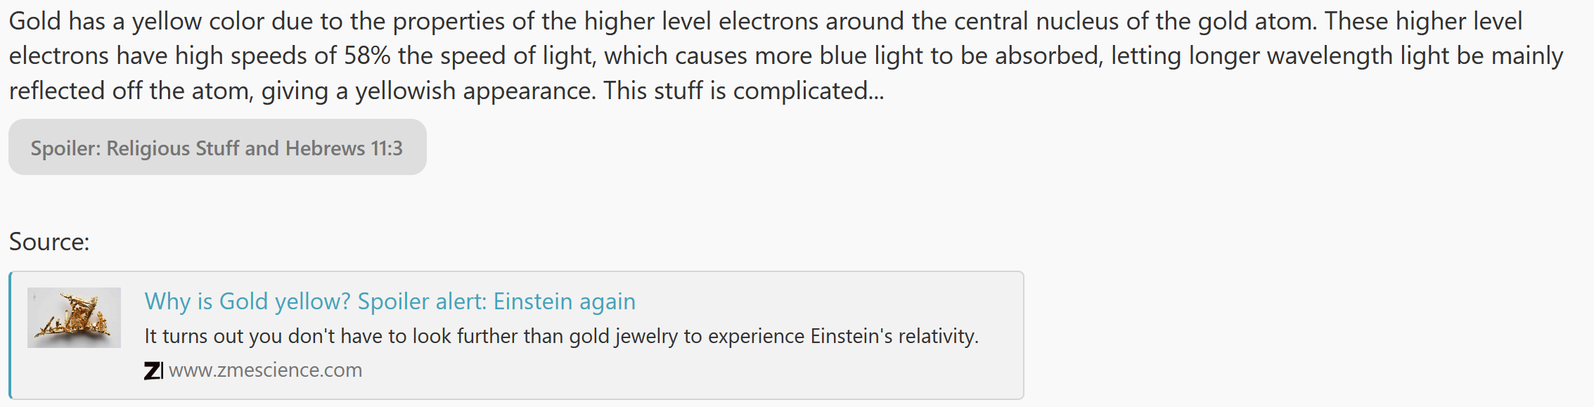The width and height of the screenshot is (1594, 407).
Task: Click the gold nugget thumbnail image
Action: click(x=74, y=318)
